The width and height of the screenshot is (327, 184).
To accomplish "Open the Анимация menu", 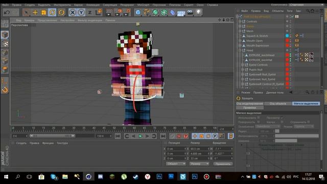I will point(93,5).
